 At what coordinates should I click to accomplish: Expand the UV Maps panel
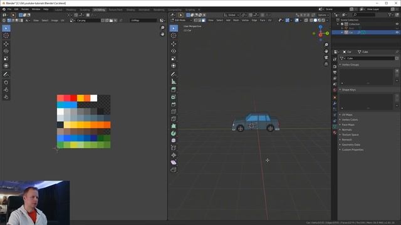(x=346, y=115)
